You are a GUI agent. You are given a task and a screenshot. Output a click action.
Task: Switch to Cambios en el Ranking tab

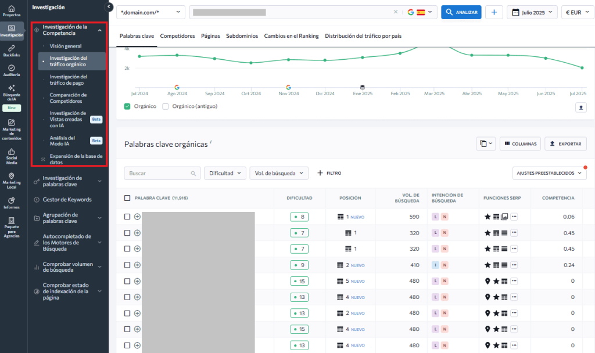pos(292,35)
